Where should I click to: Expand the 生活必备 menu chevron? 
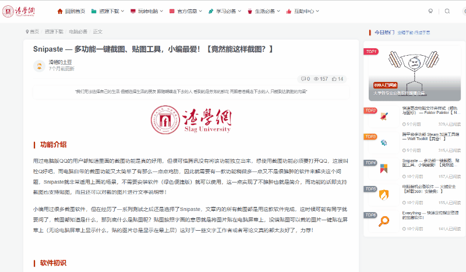tap(278, 11)
